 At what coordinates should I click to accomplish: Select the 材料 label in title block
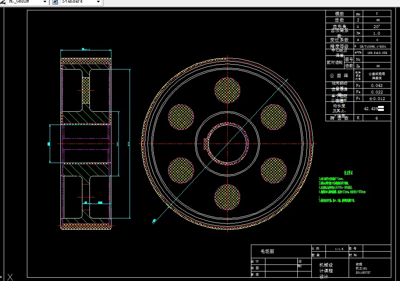(x=353, y=255)
